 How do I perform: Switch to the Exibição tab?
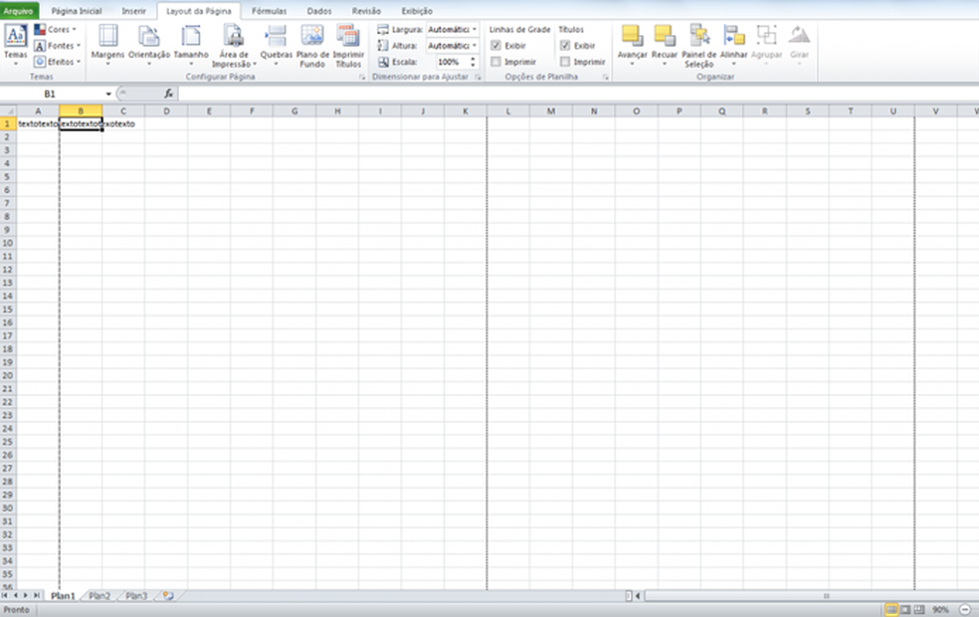pyautogui.click(x=417, y=11)
